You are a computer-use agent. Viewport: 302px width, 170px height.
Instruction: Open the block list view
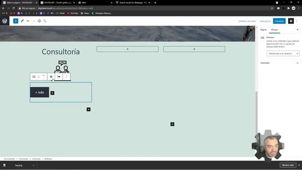tap(45, 21)
